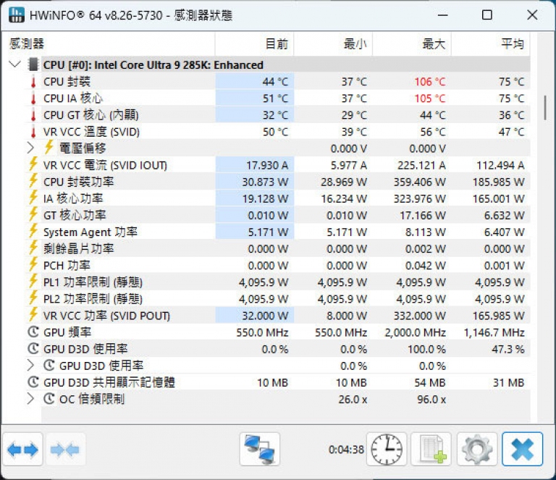
Task: Click lightning icon for GT 核心功率
Action: pyautogui.click(x=33, y=214)
